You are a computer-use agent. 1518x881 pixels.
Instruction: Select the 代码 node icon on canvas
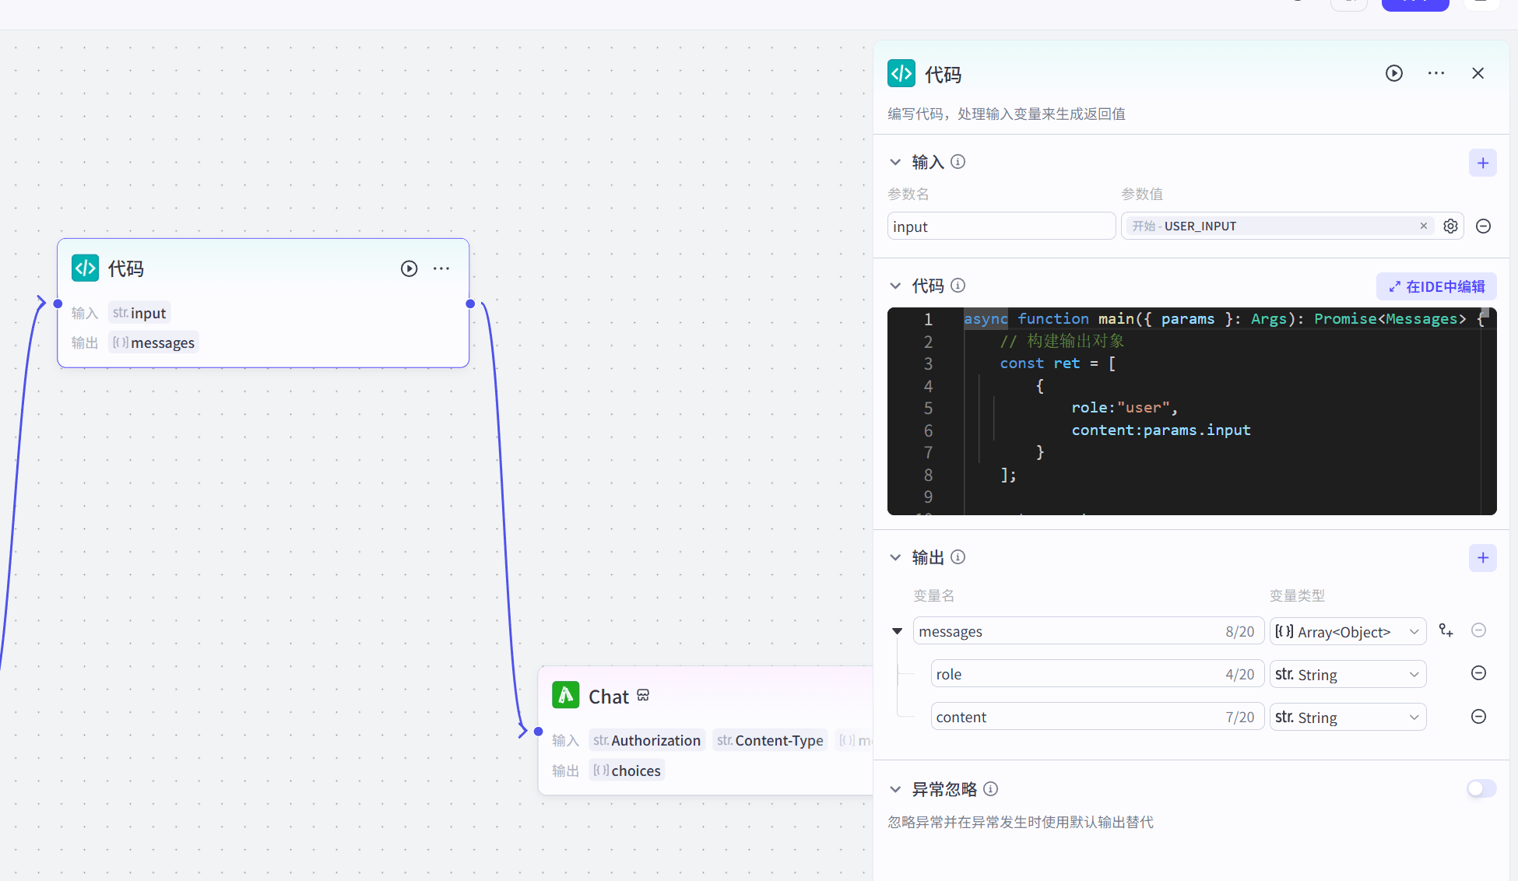tap(85, 268)
